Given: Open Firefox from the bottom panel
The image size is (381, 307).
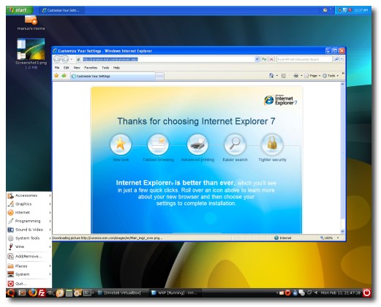Looking at the screenshot, I should (x=32, y=292).
